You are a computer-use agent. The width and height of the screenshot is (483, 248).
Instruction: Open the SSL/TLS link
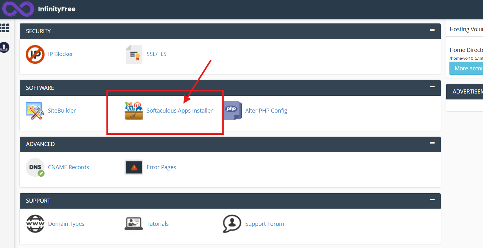(x=157, y=54)
